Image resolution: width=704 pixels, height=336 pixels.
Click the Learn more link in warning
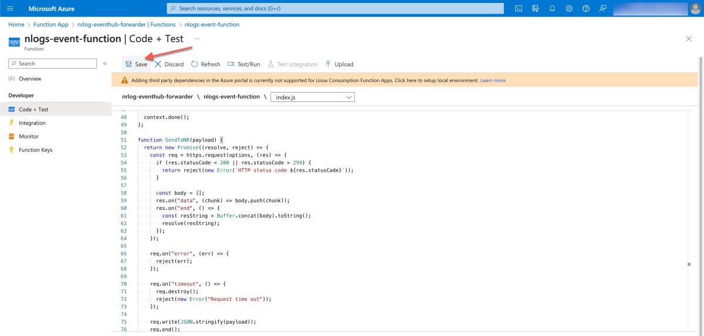[x=492, y=80]
